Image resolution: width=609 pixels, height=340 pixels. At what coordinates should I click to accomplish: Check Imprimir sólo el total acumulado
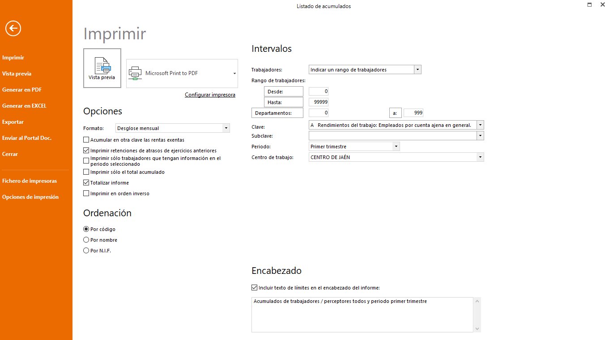86,172
